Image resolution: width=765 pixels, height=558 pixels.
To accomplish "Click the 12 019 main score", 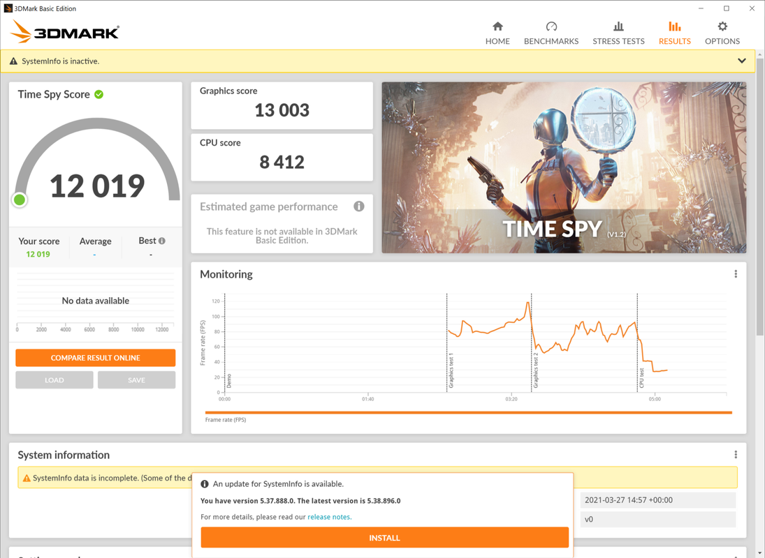I will pyautogui.click(x=98, y=186).
